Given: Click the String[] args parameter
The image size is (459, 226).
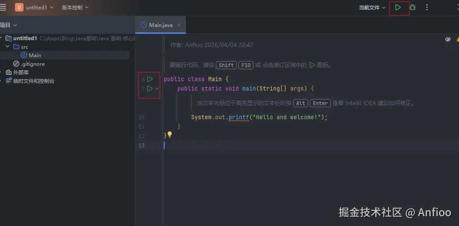Looking at the screenshot, I should [x=282, y=88].
